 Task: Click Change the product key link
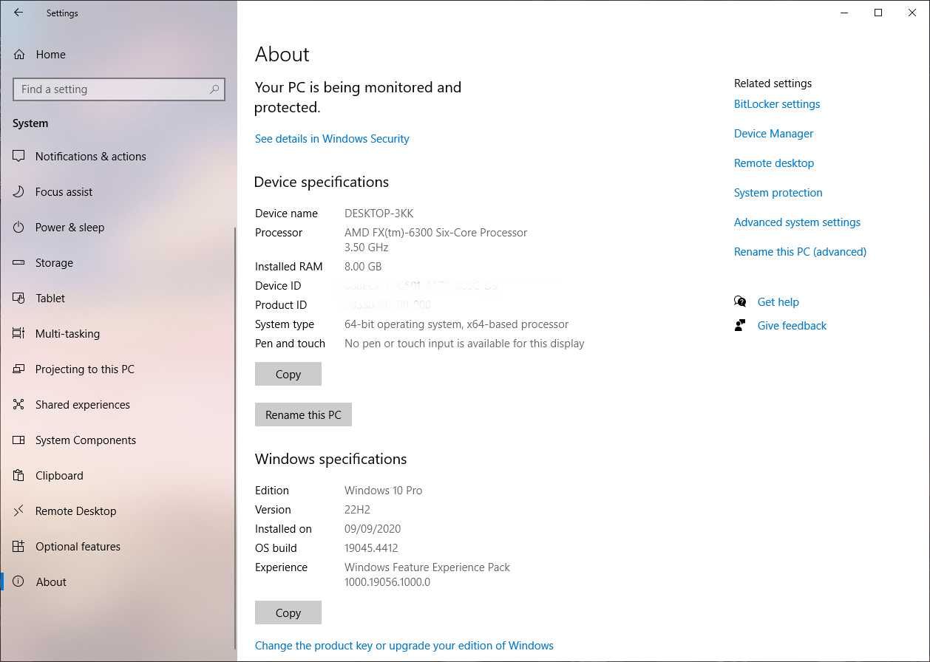(404, 645)
